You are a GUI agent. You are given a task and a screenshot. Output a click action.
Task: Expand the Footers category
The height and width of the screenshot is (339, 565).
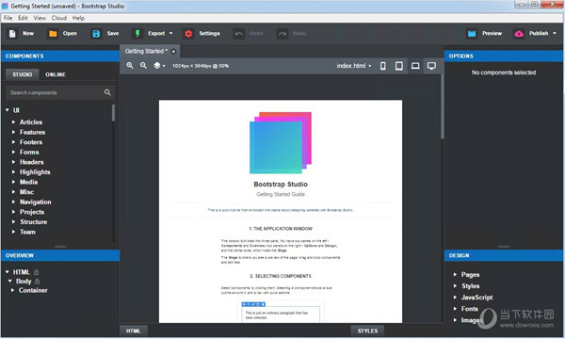(13, 142)
